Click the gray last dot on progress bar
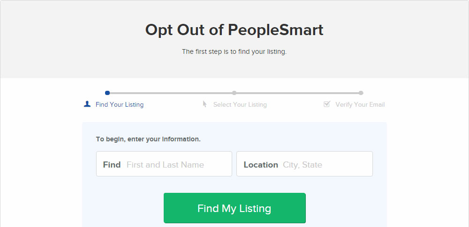The width and height of the screenshot is (469, 227). point(361,93)
